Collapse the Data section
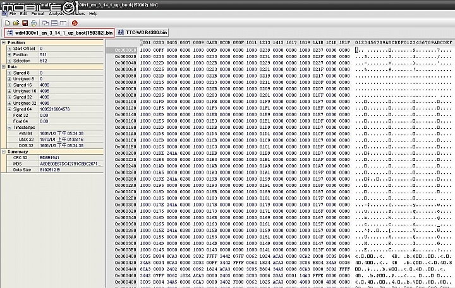 coord(4,67)
